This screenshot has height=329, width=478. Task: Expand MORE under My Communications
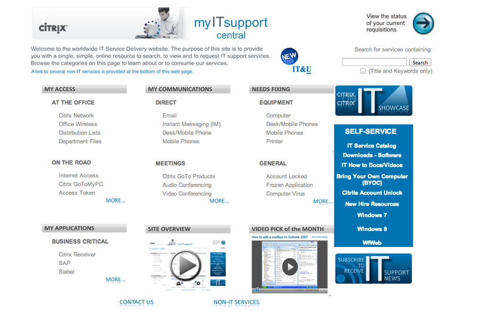(219, 201)
